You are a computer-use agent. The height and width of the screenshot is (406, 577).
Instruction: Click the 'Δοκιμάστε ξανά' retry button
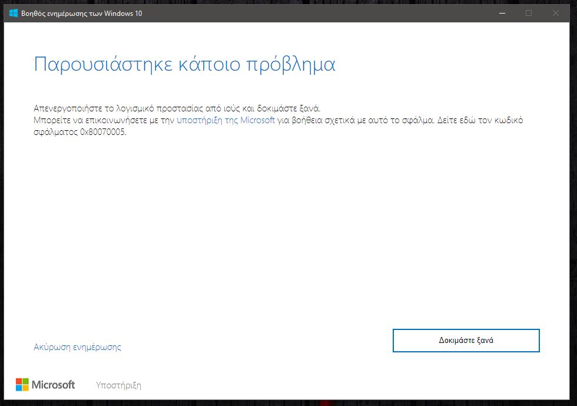tap(466, 341)
